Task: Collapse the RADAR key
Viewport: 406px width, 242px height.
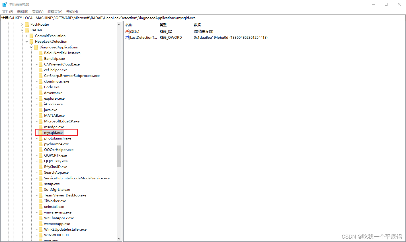Action: coord(22,30)
